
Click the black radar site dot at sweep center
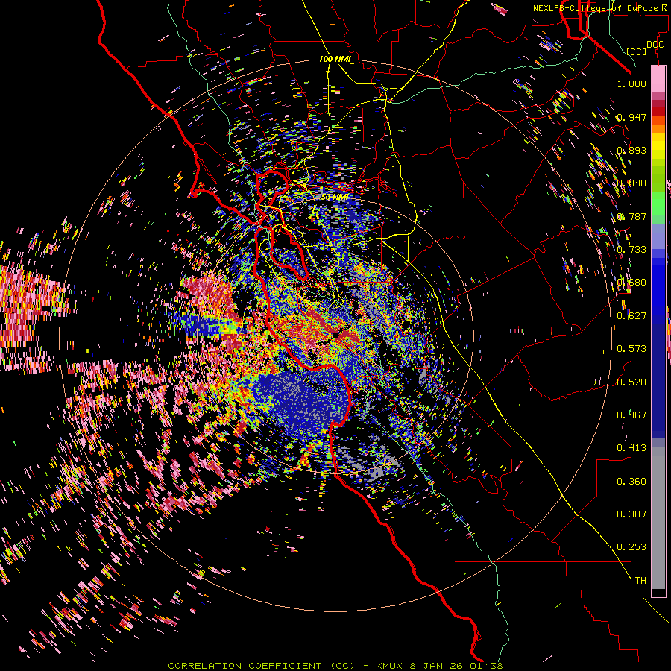(336, 335)
